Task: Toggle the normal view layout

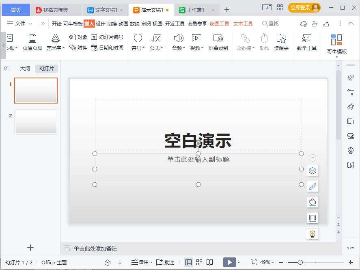Action: click(x=188, y=262)
